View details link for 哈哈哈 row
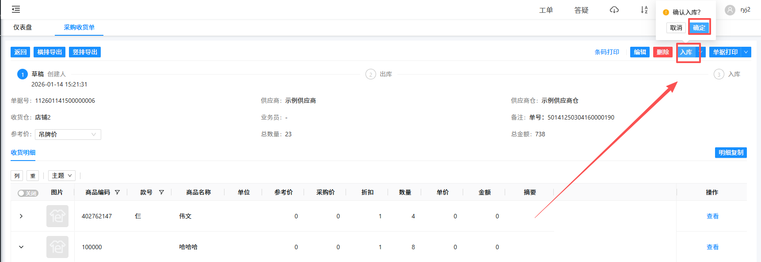The width and height of the screenshot is (761, 262). (712, 247)
